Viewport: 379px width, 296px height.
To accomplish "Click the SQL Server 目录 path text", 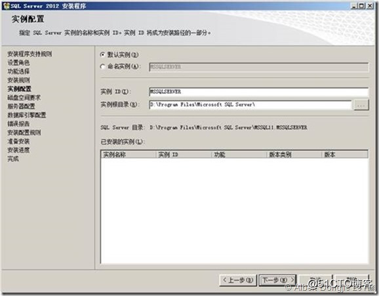I will click(x=228, y=127).
